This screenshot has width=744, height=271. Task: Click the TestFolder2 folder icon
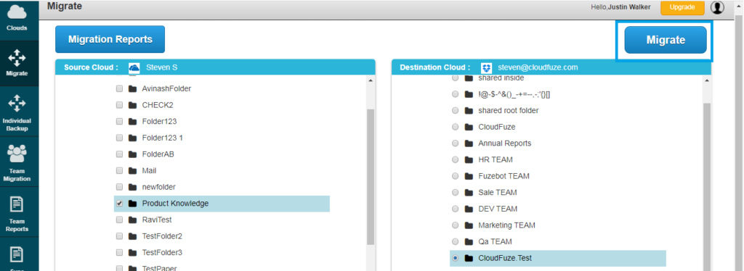coord(132,236)
